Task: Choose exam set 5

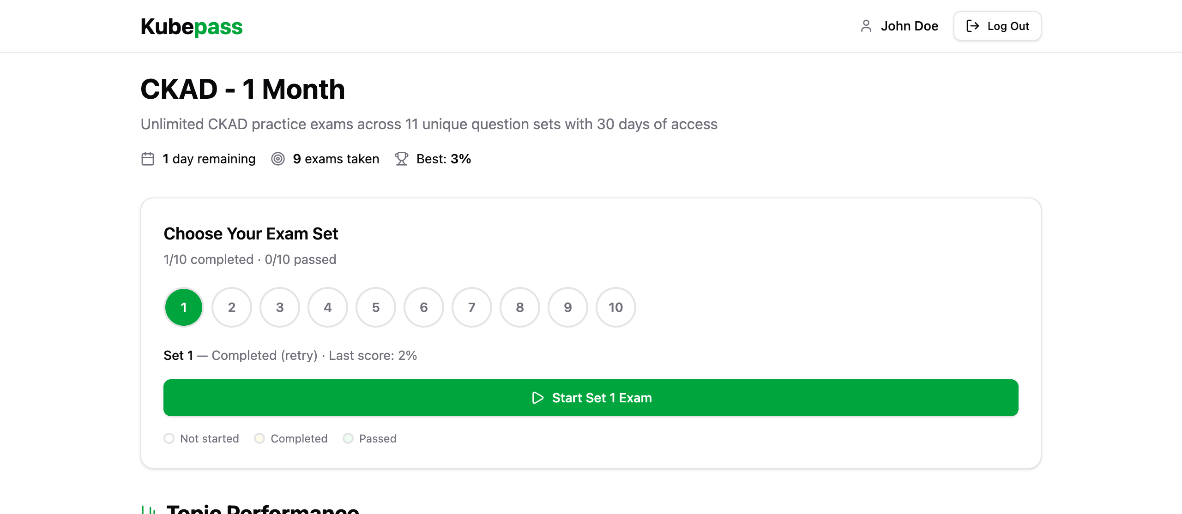Action: 376,307
